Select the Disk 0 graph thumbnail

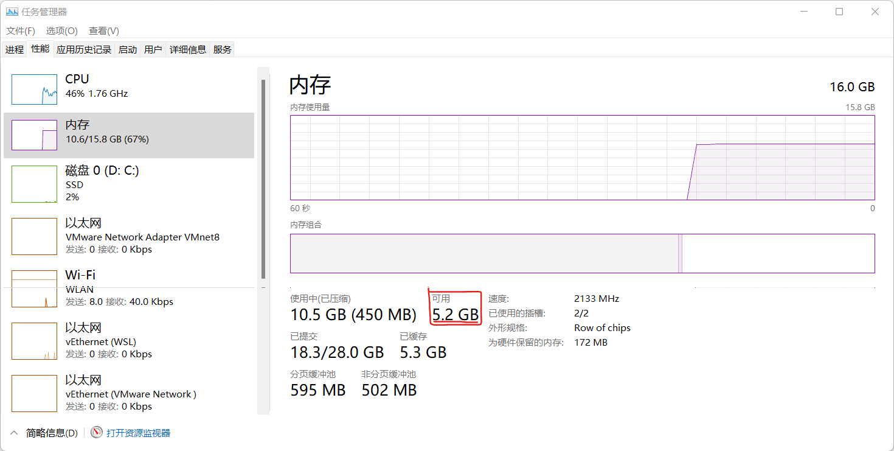pos(34,184)
